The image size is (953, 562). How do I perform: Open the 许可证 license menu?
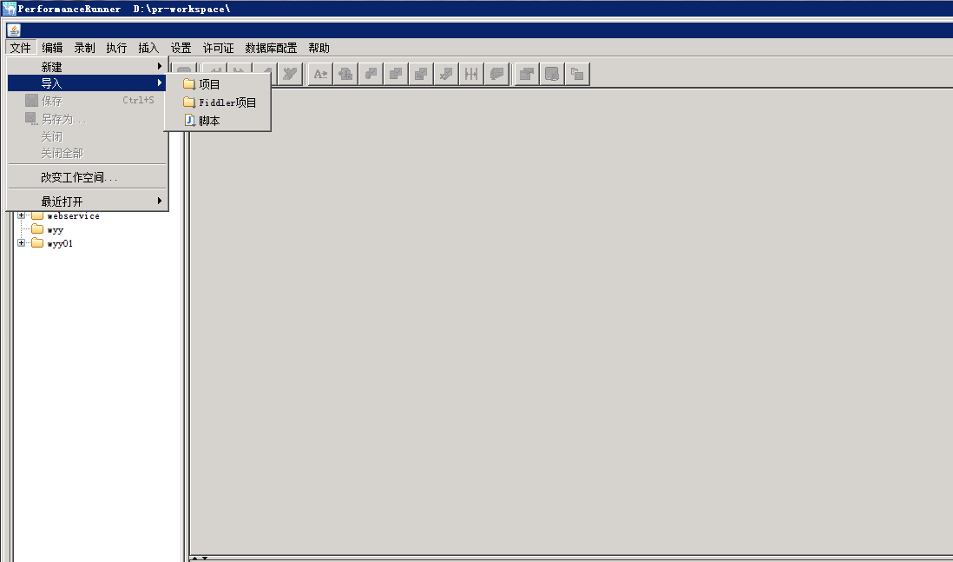219,48
